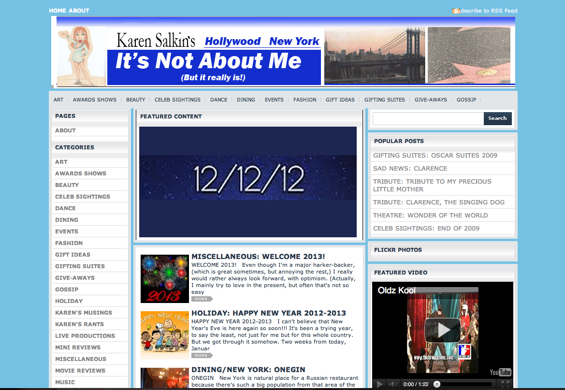Click the It's Not About Me banner title

coord(208,60)
